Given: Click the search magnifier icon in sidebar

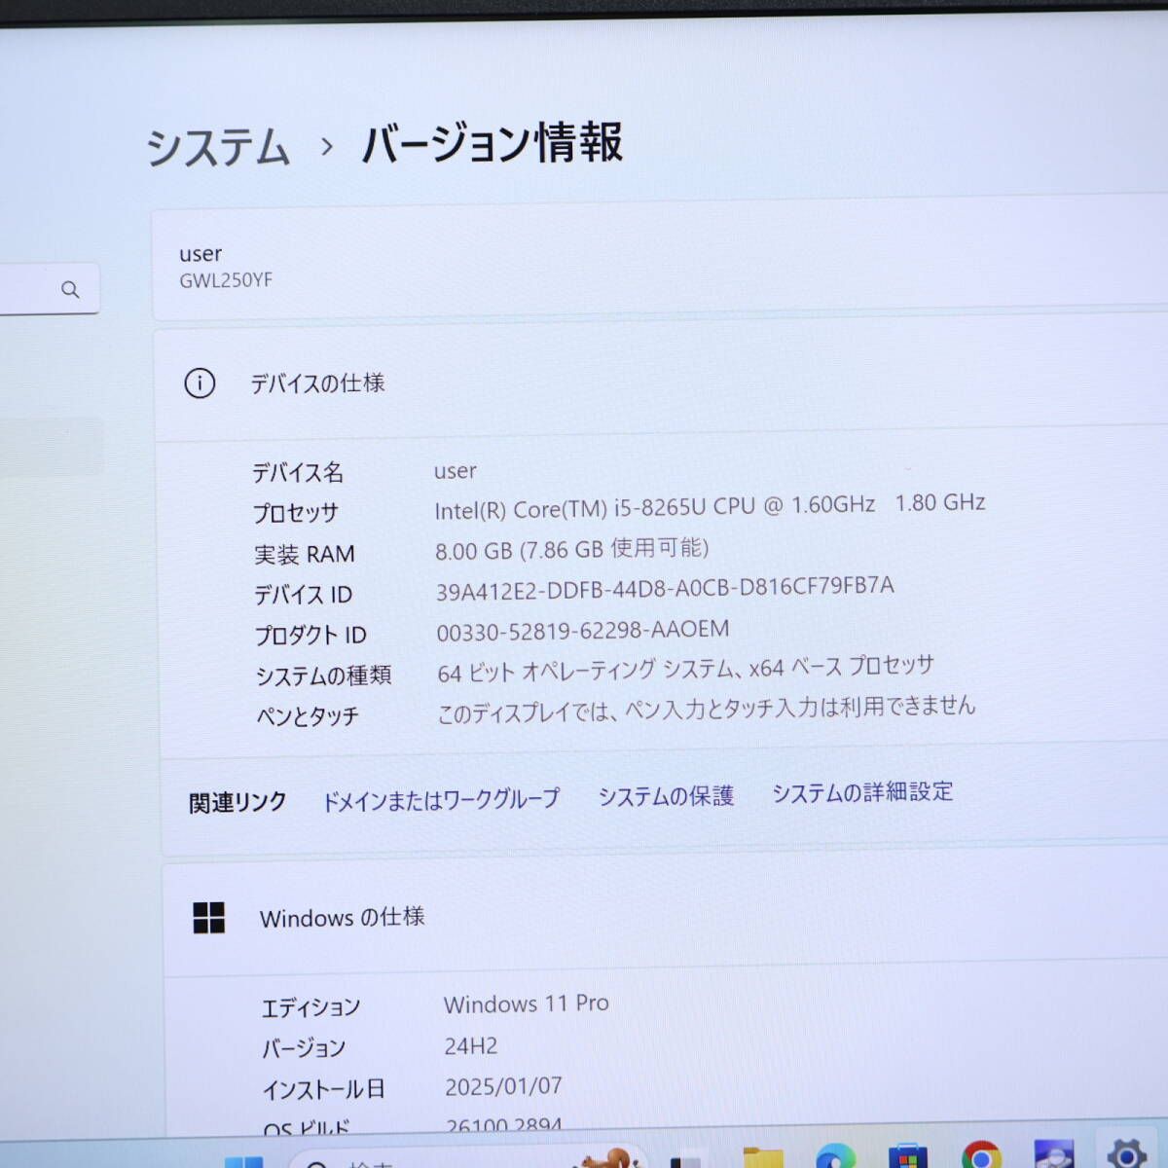Looking at the screenshot, I should pyautogui.click(x=70, y=289).
